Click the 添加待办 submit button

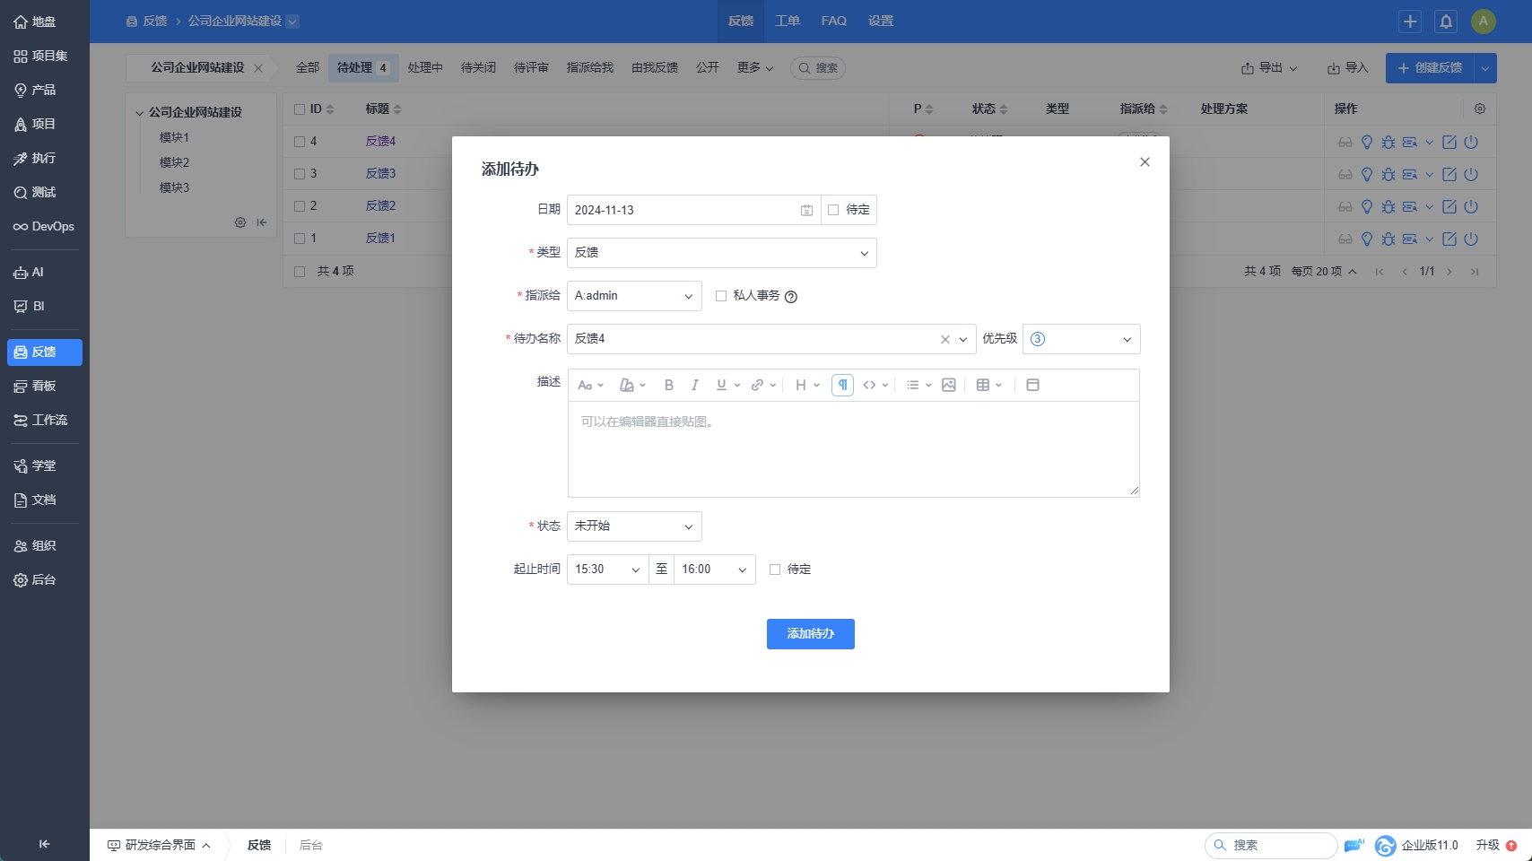pyautogui.click(x=810, y=634)
